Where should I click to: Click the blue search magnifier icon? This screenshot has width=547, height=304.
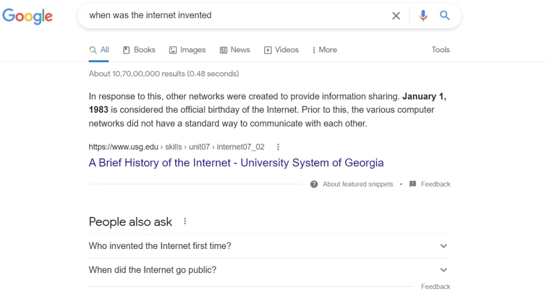(x=444, y=15)
